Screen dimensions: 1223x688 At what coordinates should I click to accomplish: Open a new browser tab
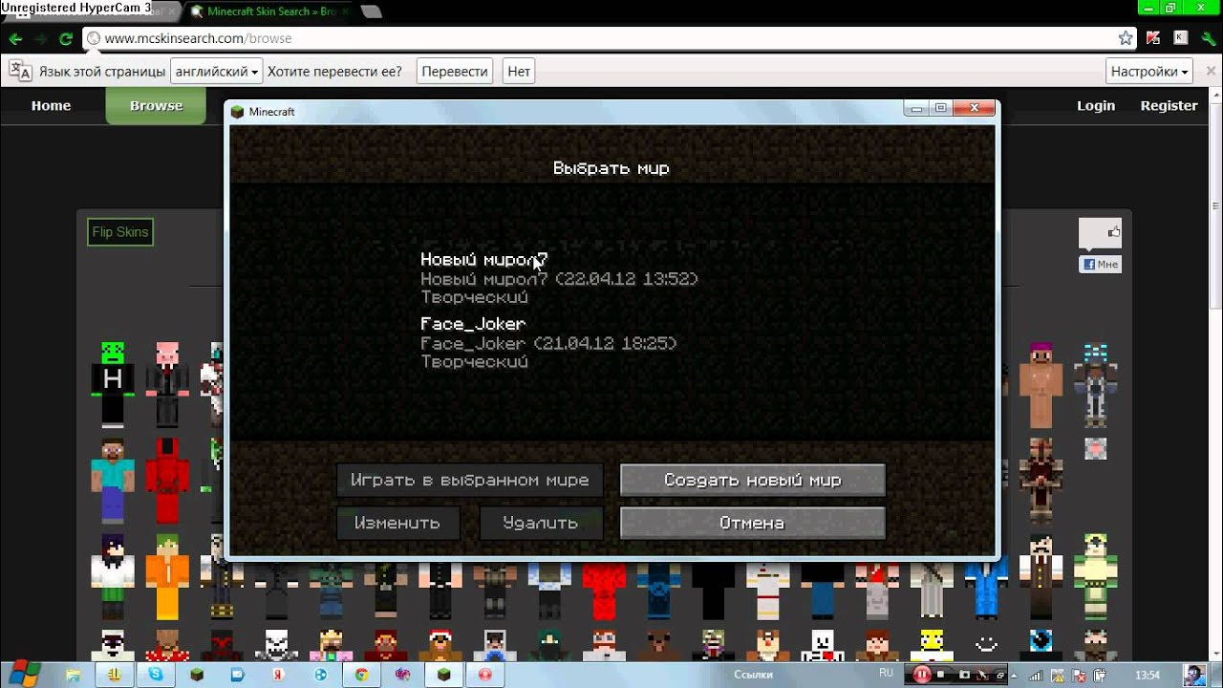372,11
